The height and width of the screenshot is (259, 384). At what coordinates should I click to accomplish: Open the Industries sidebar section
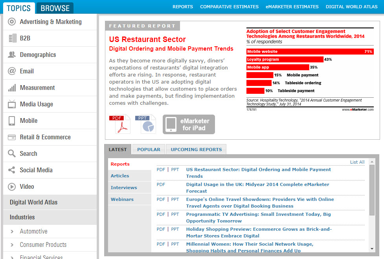click(50, 217)
